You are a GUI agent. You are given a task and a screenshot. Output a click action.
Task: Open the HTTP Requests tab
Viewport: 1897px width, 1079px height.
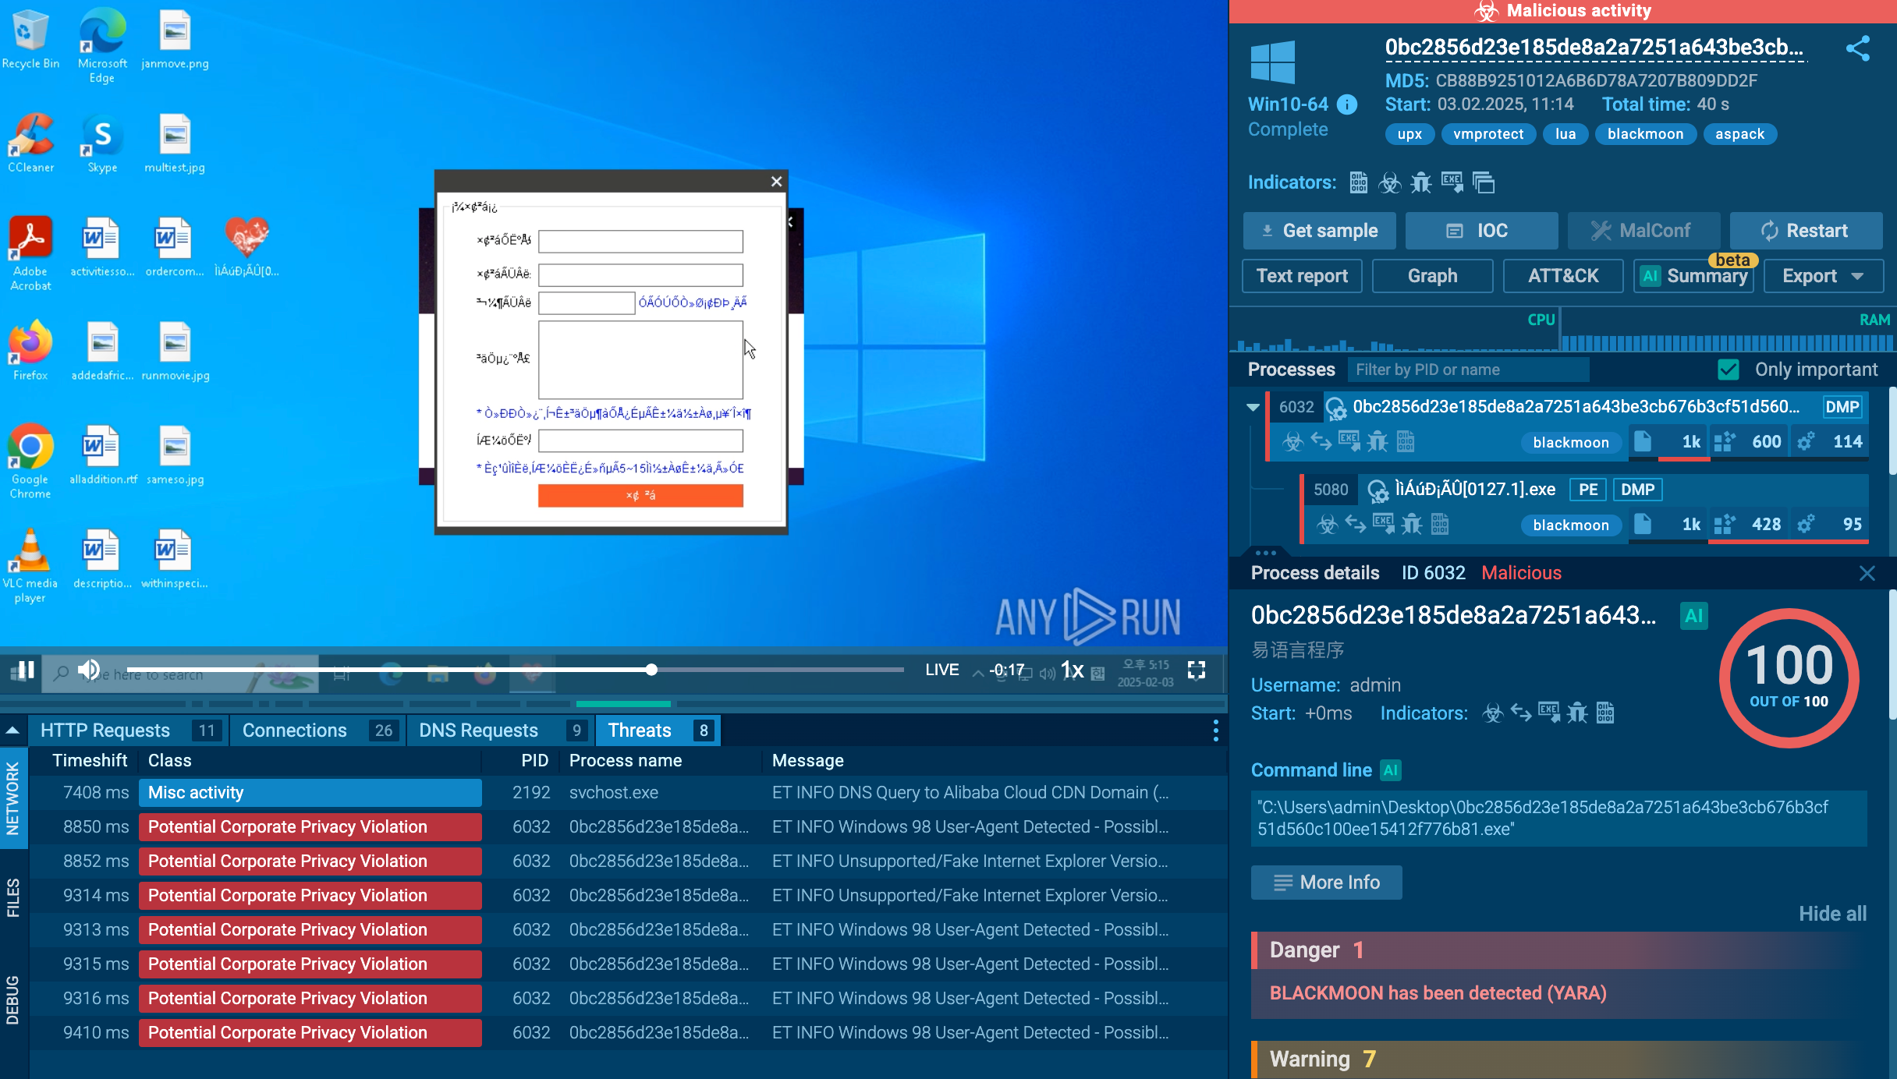coord(105,731)
